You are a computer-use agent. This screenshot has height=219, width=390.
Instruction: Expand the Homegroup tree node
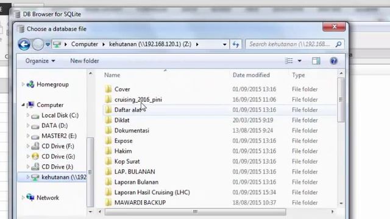click(x=23, y=85)
